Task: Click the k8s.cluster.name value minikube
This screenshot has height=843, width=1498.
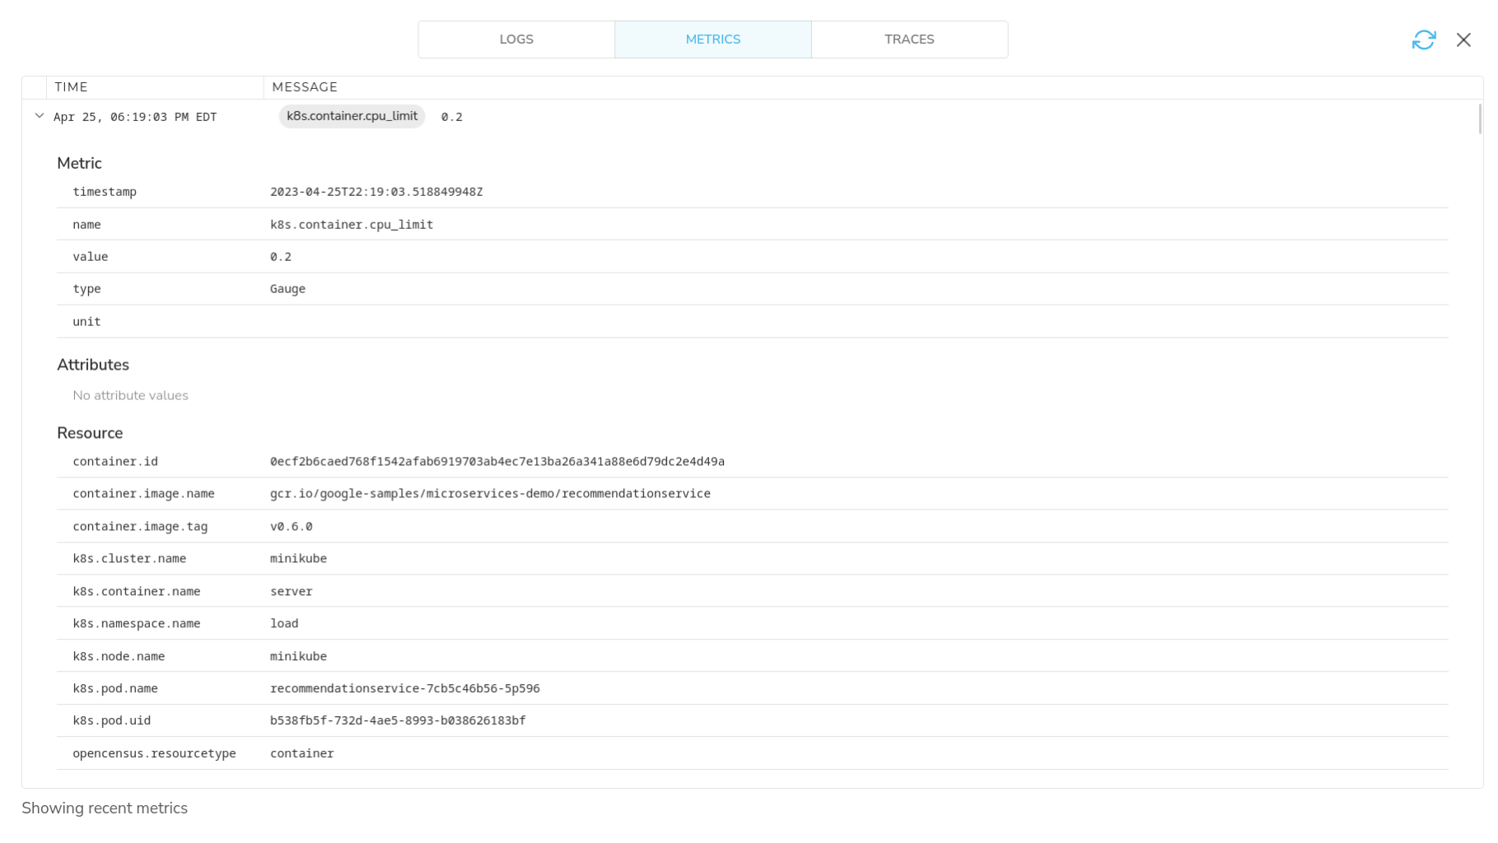Action: click(x=298, y=559)
